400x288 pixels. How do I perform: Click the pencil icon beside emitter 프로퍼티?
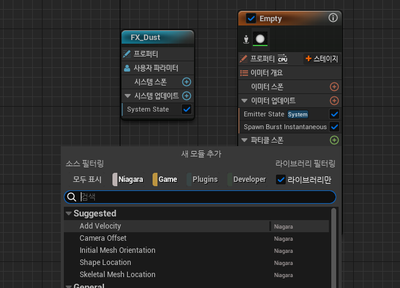[244, 59]
